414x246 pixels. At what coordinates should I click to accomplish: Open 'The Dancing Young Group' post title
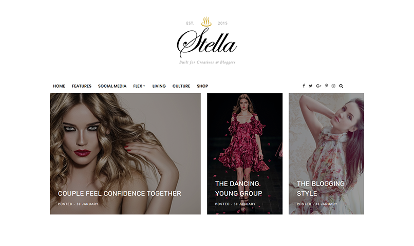click(x=238, y=189)
